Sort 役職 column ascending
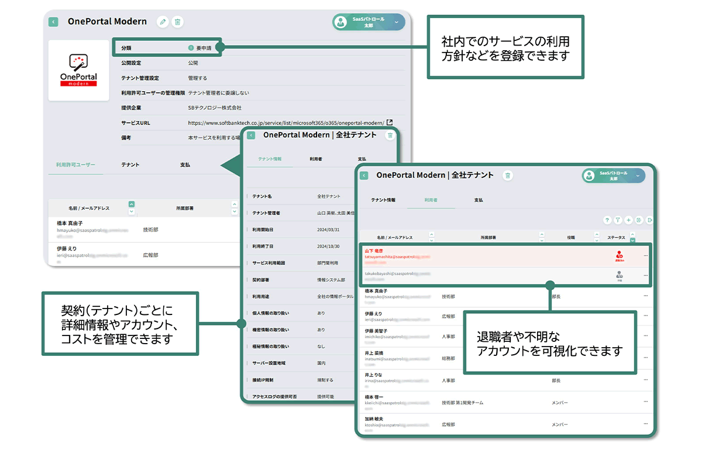Screen dimensions: 702x457 coord(597,235)
